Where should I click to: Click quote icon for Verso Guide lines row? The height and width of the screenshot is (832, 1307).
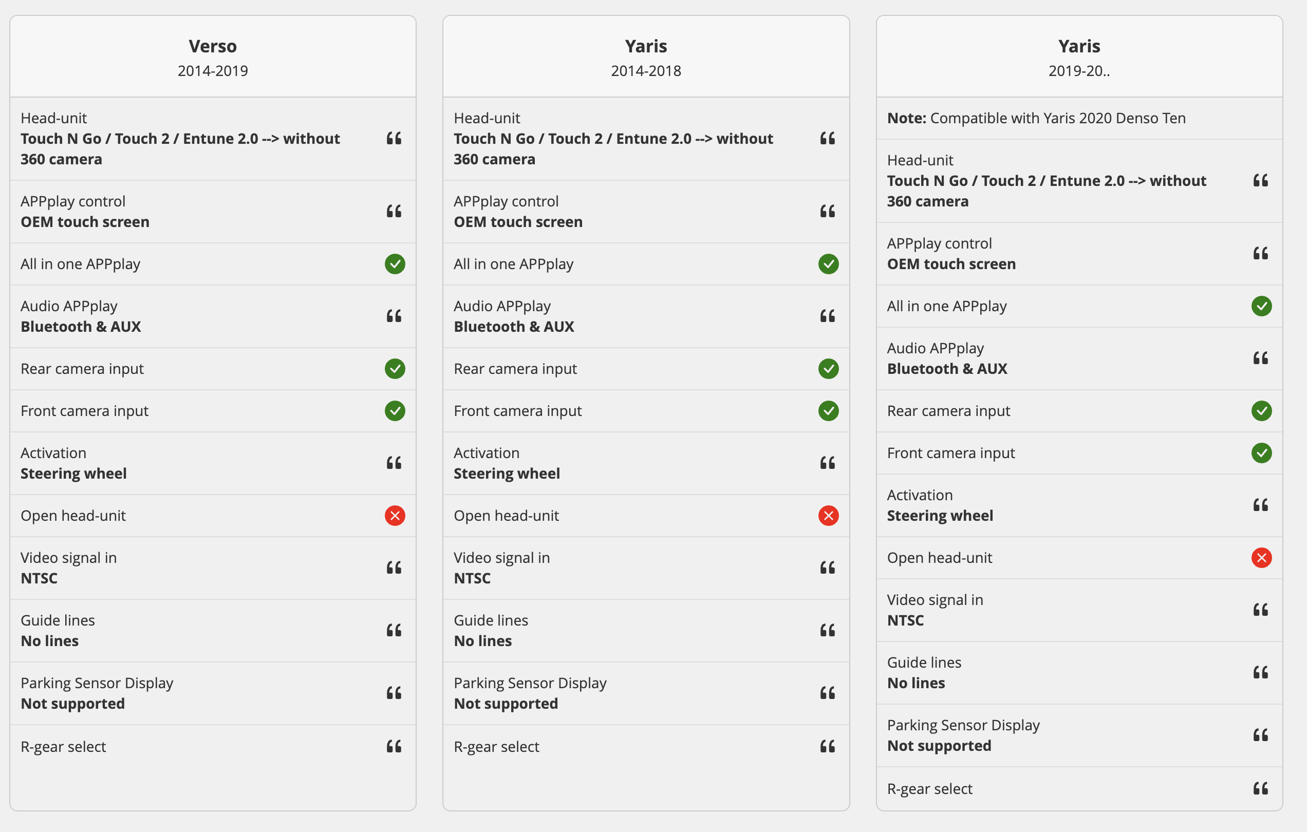pos(394,630)
